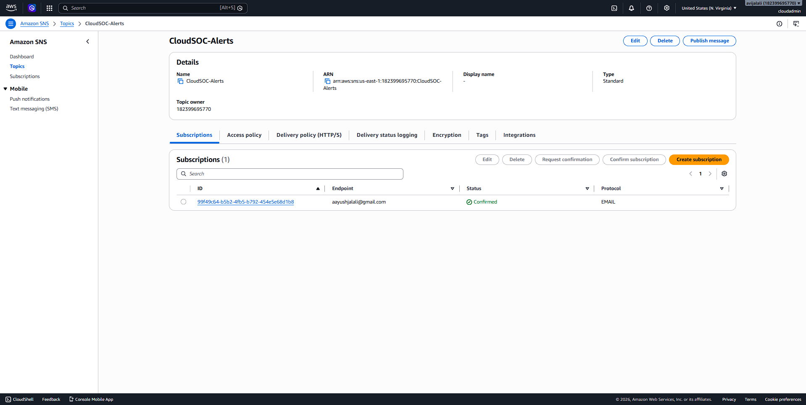Switch to the Encryption tab
Viewport: 806px width, 405px height.
(447, 135)
